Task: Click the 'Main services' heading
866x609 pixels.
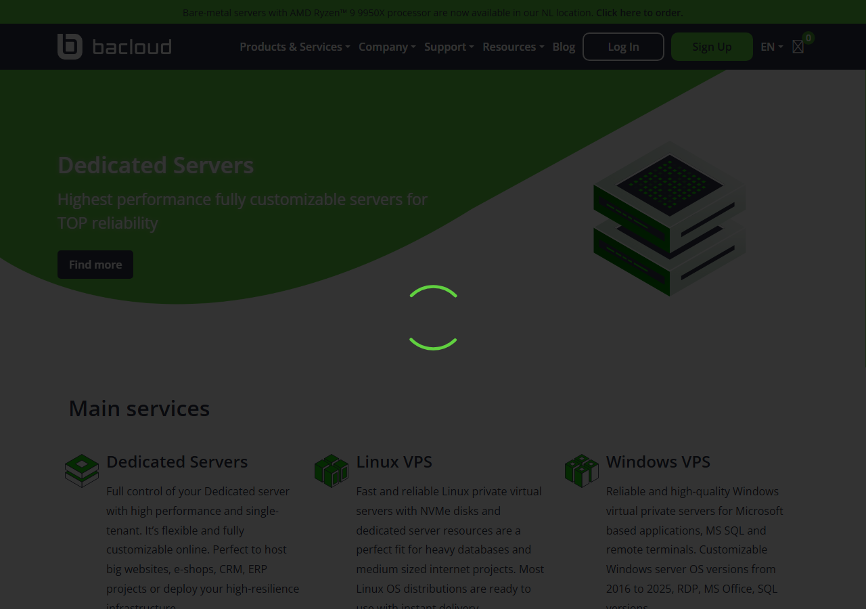Action: [139, 409]
